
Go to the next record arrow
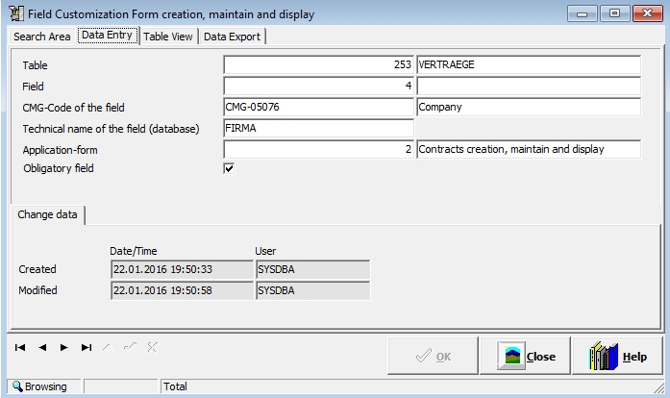coord(64,347)
